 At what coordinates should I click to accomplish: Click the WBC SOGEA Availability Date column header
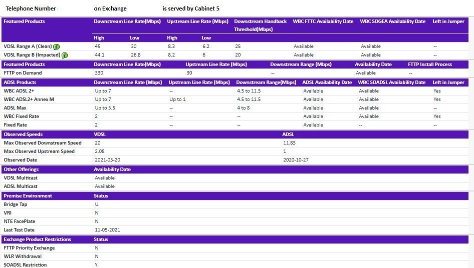pyautogui.click(x=392, y=21)
